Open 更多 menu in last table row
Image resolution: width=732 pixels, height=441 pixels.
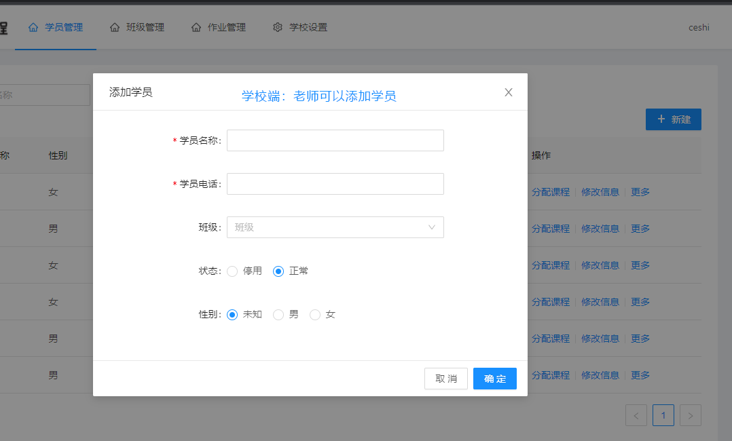coord(640,375)
